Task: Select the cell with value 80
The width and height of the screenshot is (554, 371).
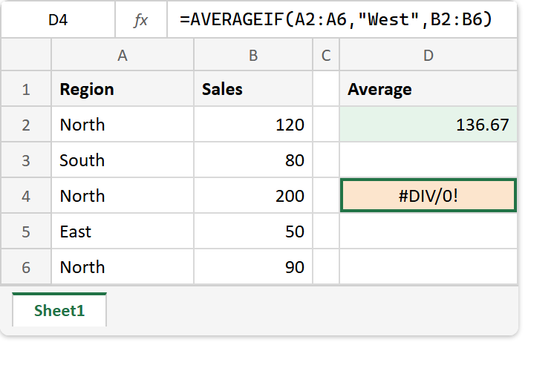Action: (253, 160)
